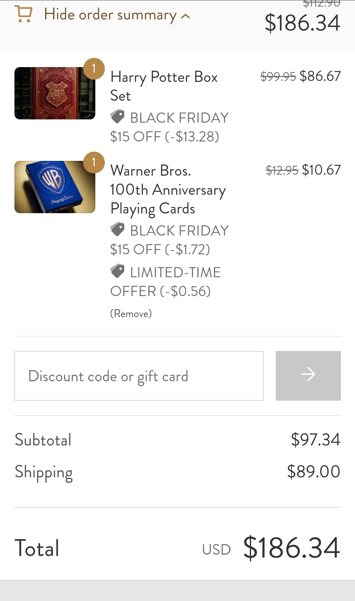355x601 pixels.
Task: Click the Black Friday tag icon under Harry Potter
Action: (x=117, y=117)
